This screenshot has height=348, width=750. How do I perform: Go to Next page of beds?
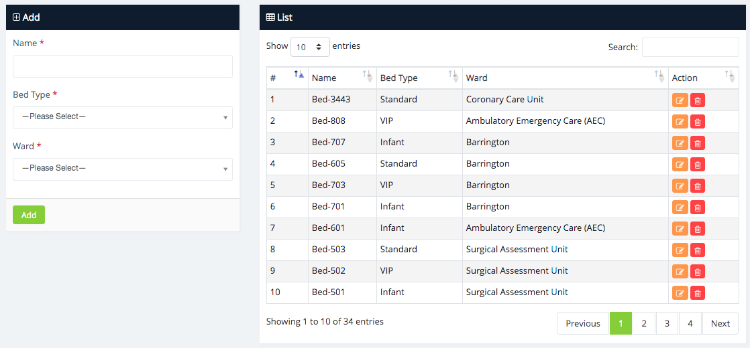(x=720, y=323)
